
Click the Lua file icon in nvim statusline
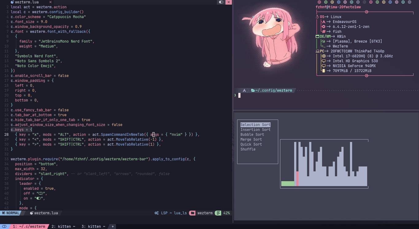tap(32, 213)
